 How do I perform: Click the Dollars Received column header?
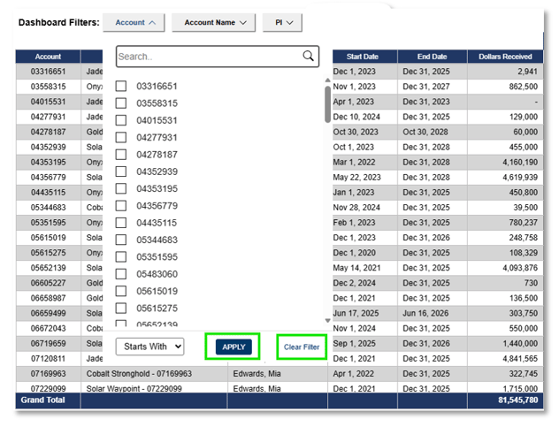point(505,57)
